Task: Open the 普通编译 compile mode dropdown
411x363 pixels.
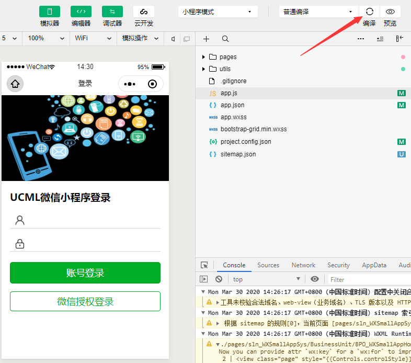Action: click(x=318, y=12)
